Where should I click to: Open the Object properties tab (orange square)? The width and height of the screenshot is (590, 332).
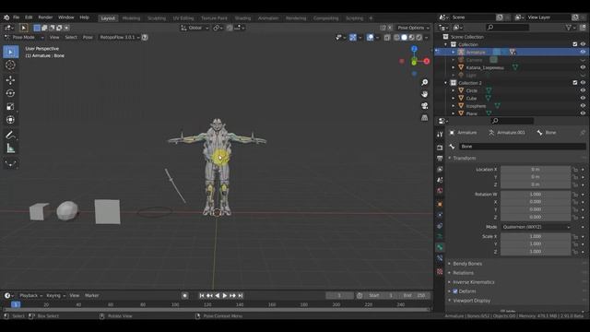click(440, 204)
